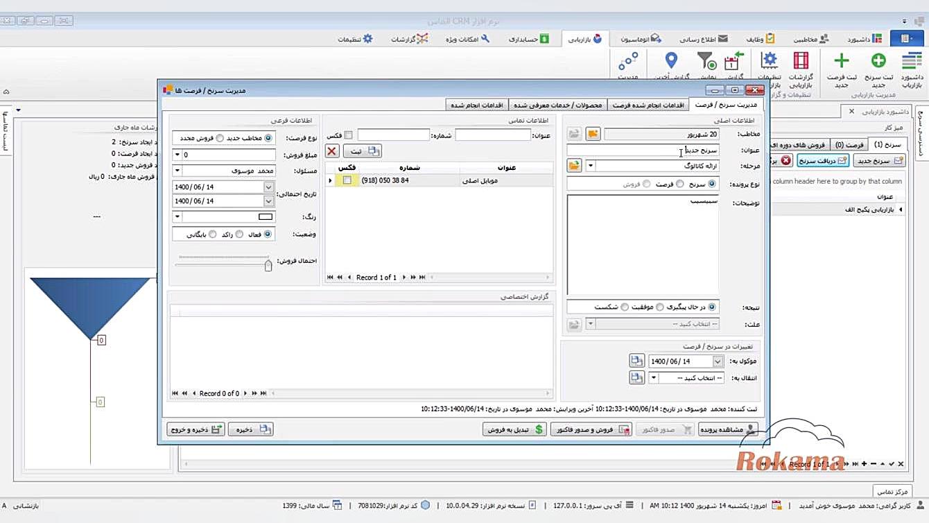Click ثبت سرنخ جدید green circle ribbon icon
The width and height of the screenshot is (929, 523).
tap(878, 61)
